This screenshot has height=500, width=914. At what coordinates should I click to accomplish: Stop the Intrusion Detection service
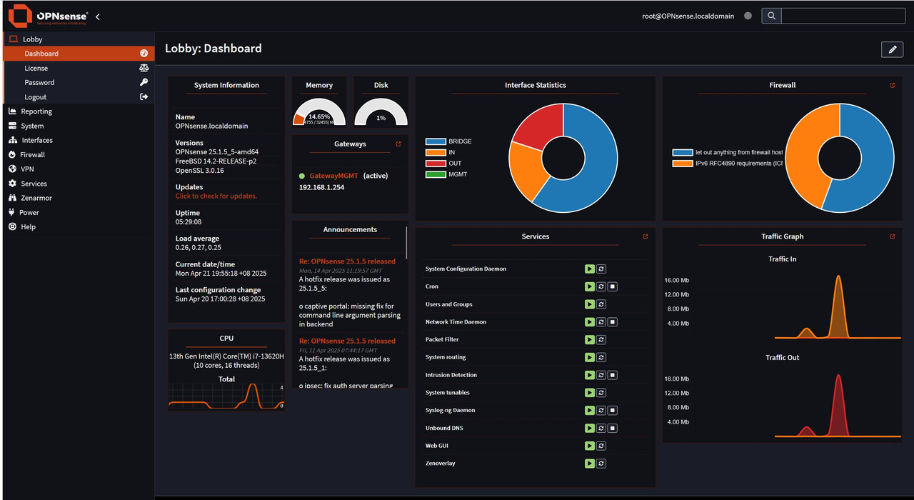tap(613, 375)
